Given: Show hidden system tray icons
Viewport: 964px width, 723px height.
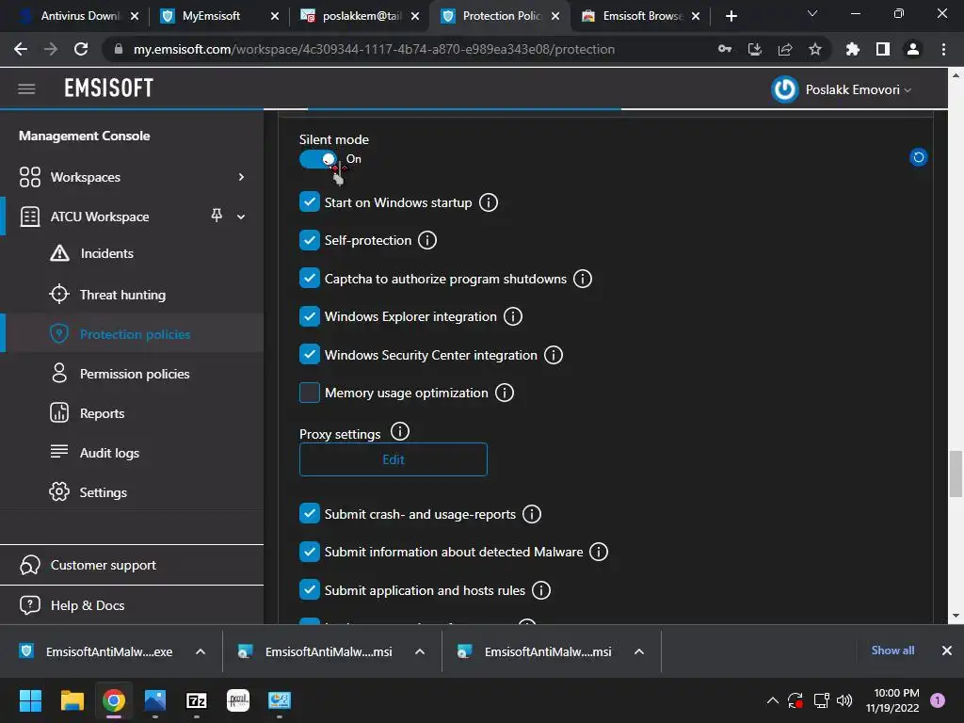Looking at the screenshot, I should (773, 700).
